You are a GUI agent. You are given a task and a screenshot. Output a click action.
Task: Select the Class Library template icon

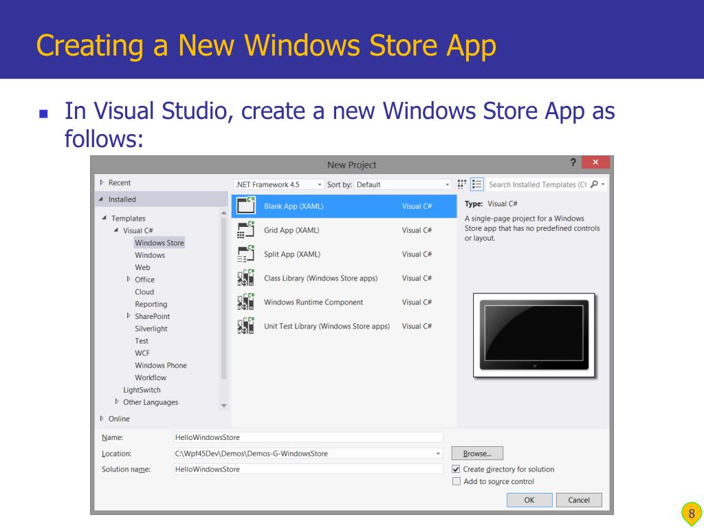[246, 278]
